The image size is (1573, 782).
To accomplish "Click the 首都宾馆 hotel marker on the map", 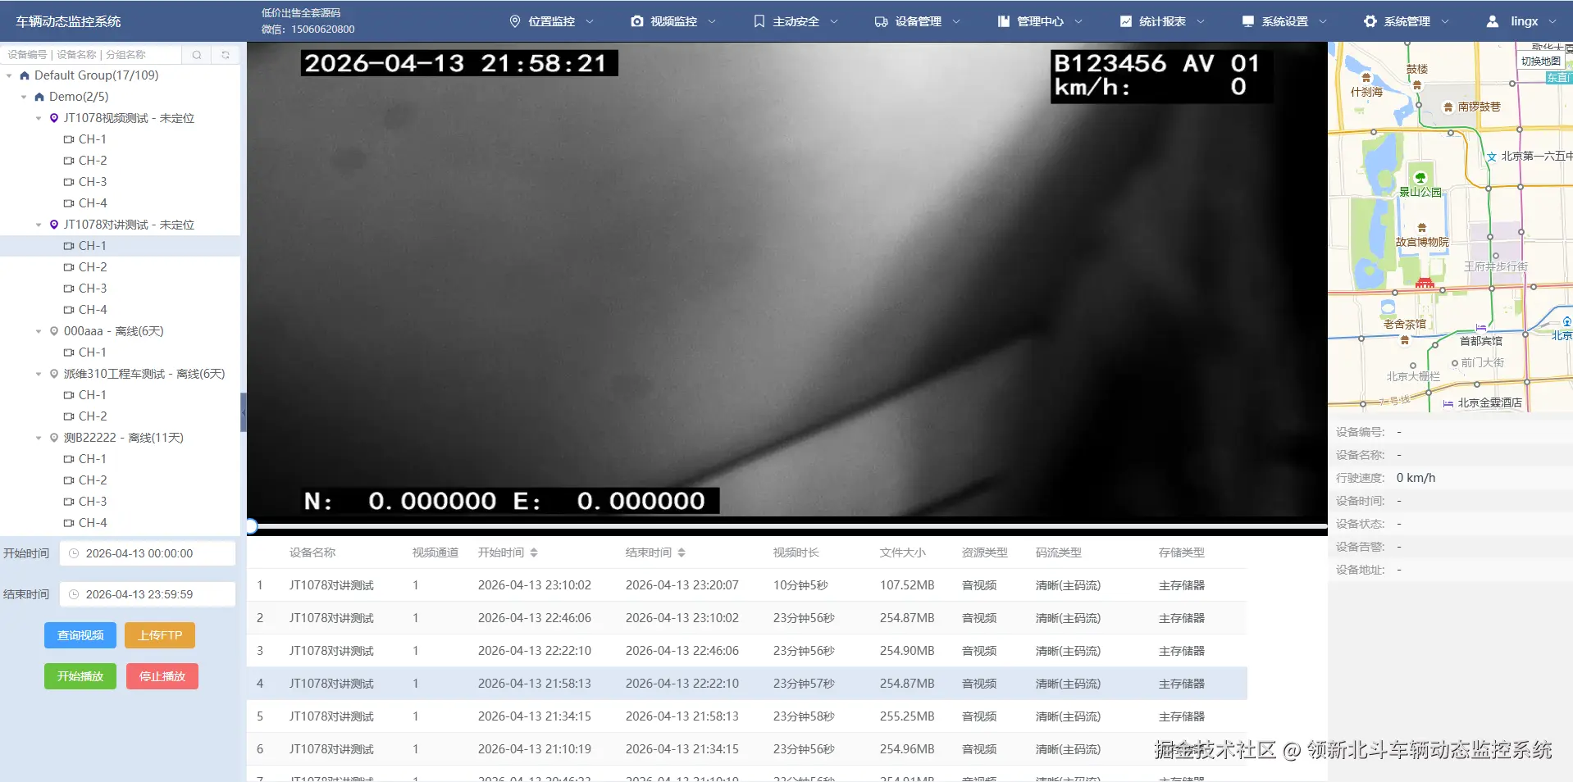I will click(1481, 328).
